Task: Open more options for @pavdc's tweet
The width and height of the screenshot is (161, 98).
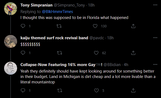Action: click(x=155, y=38)
